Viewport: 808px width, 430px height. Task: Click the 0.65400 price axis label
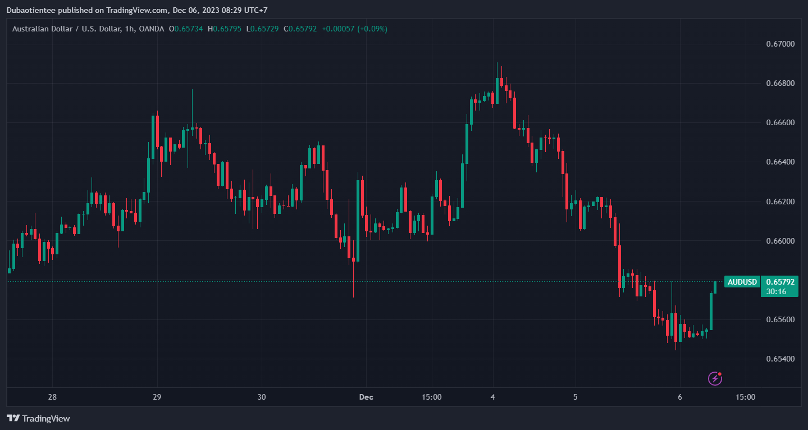pyautogui.click(x=780, y=359)
